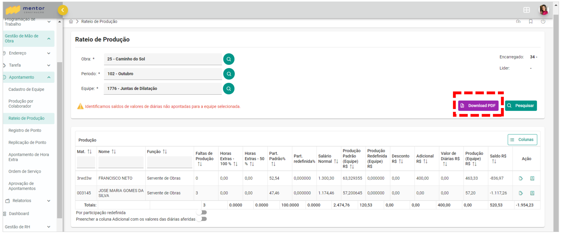This screenshot has width=561, height=234.
Task: Click the Equipe input field
Action: [163, 89]
